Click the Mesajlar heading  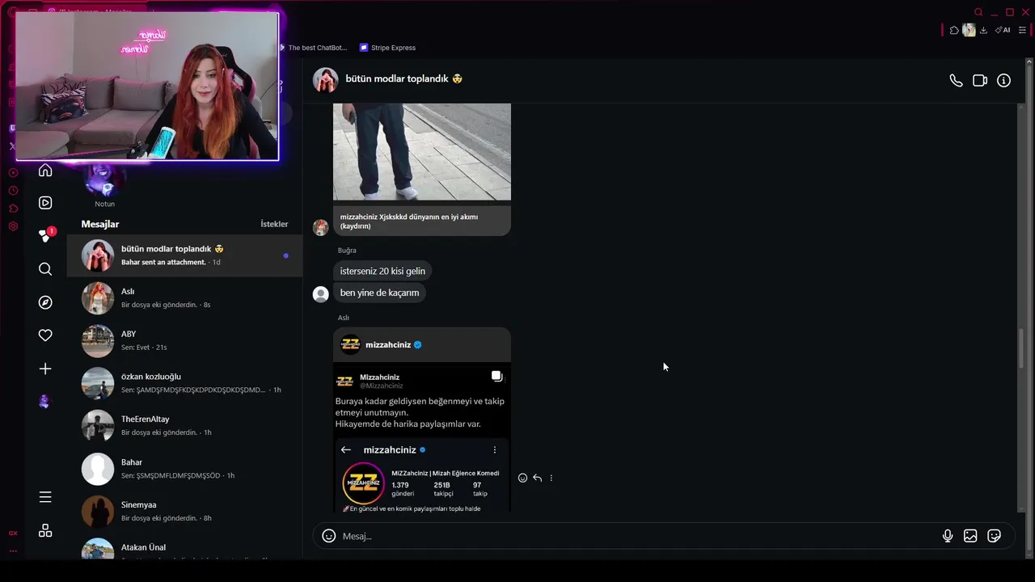100,224
